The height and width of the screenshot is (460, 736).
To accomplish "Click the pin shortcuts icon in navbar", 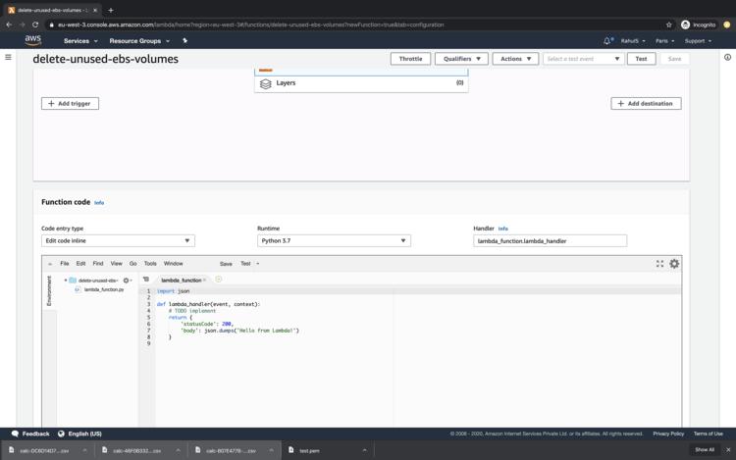I will tap(184, 41).
